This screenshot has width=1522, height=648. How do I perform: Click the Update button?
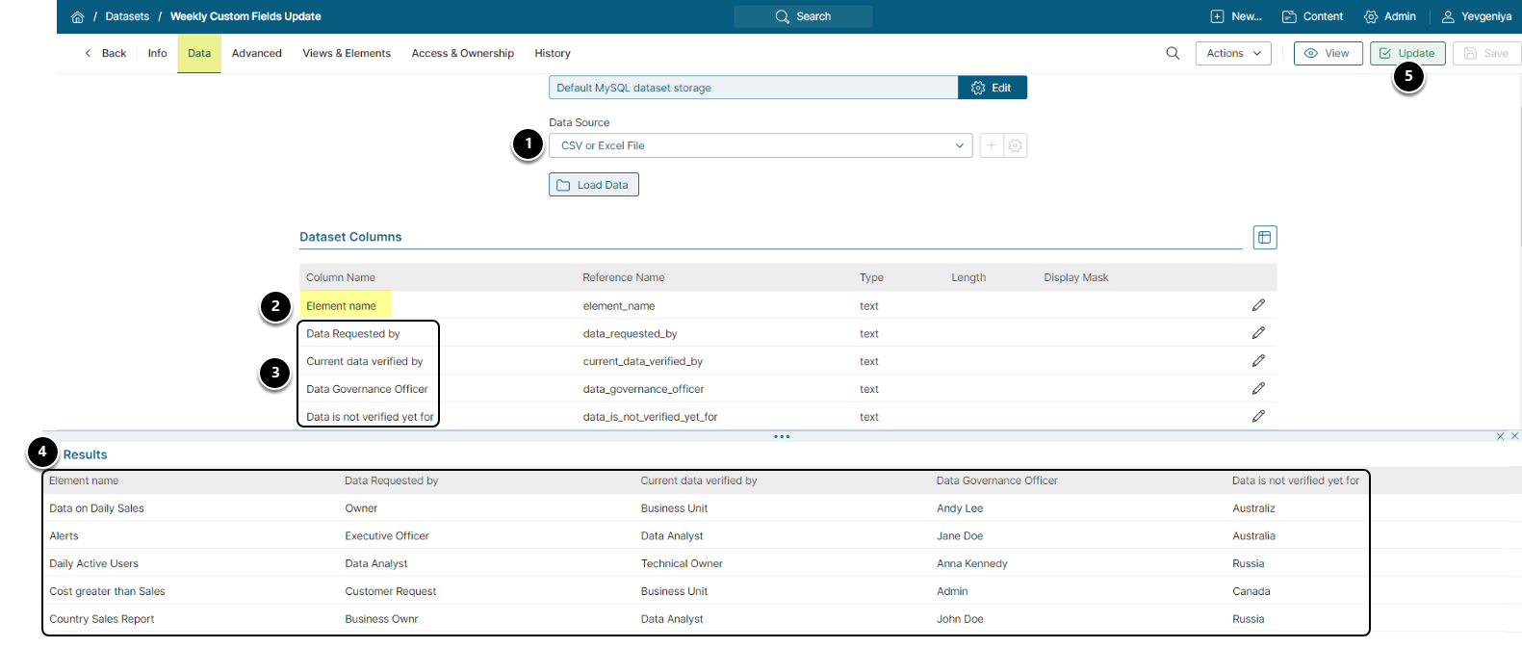point(1406,53)
